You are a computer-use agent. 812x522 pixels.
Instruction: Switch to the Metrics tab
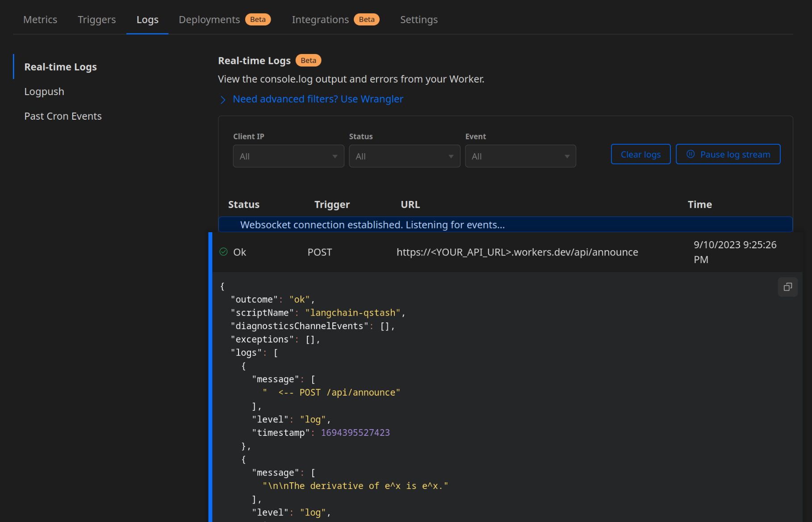(x=40, y=20)
